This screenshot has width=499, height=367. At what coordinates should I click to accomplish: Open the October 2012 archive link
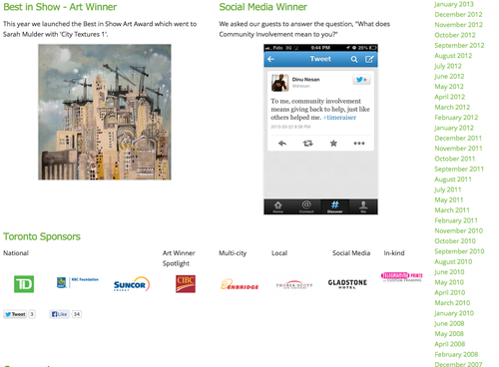pos(455,35)
